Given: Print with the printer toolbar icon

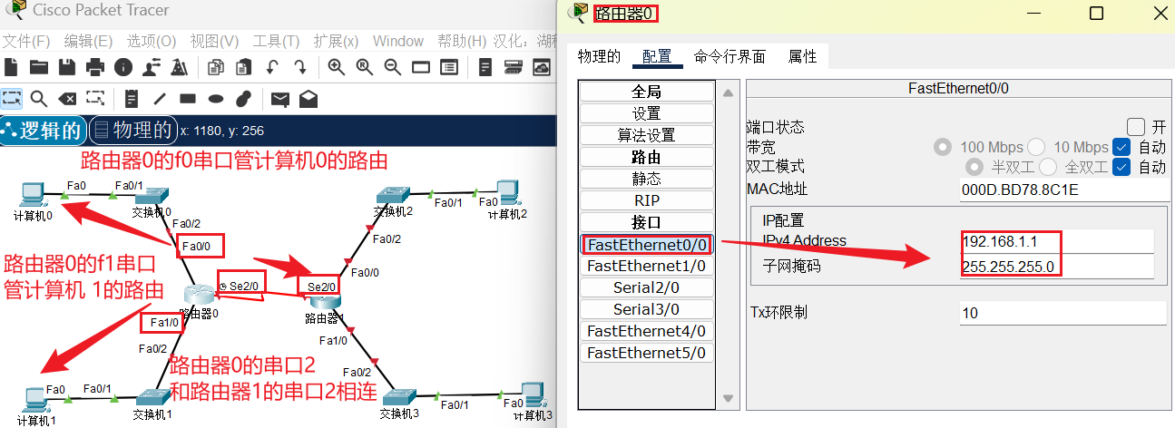Looking at the screenshot, I should click(x=94, y=67).
